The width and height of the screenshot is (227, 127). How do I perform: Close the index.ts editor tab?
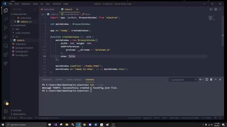tap(77, 10)
